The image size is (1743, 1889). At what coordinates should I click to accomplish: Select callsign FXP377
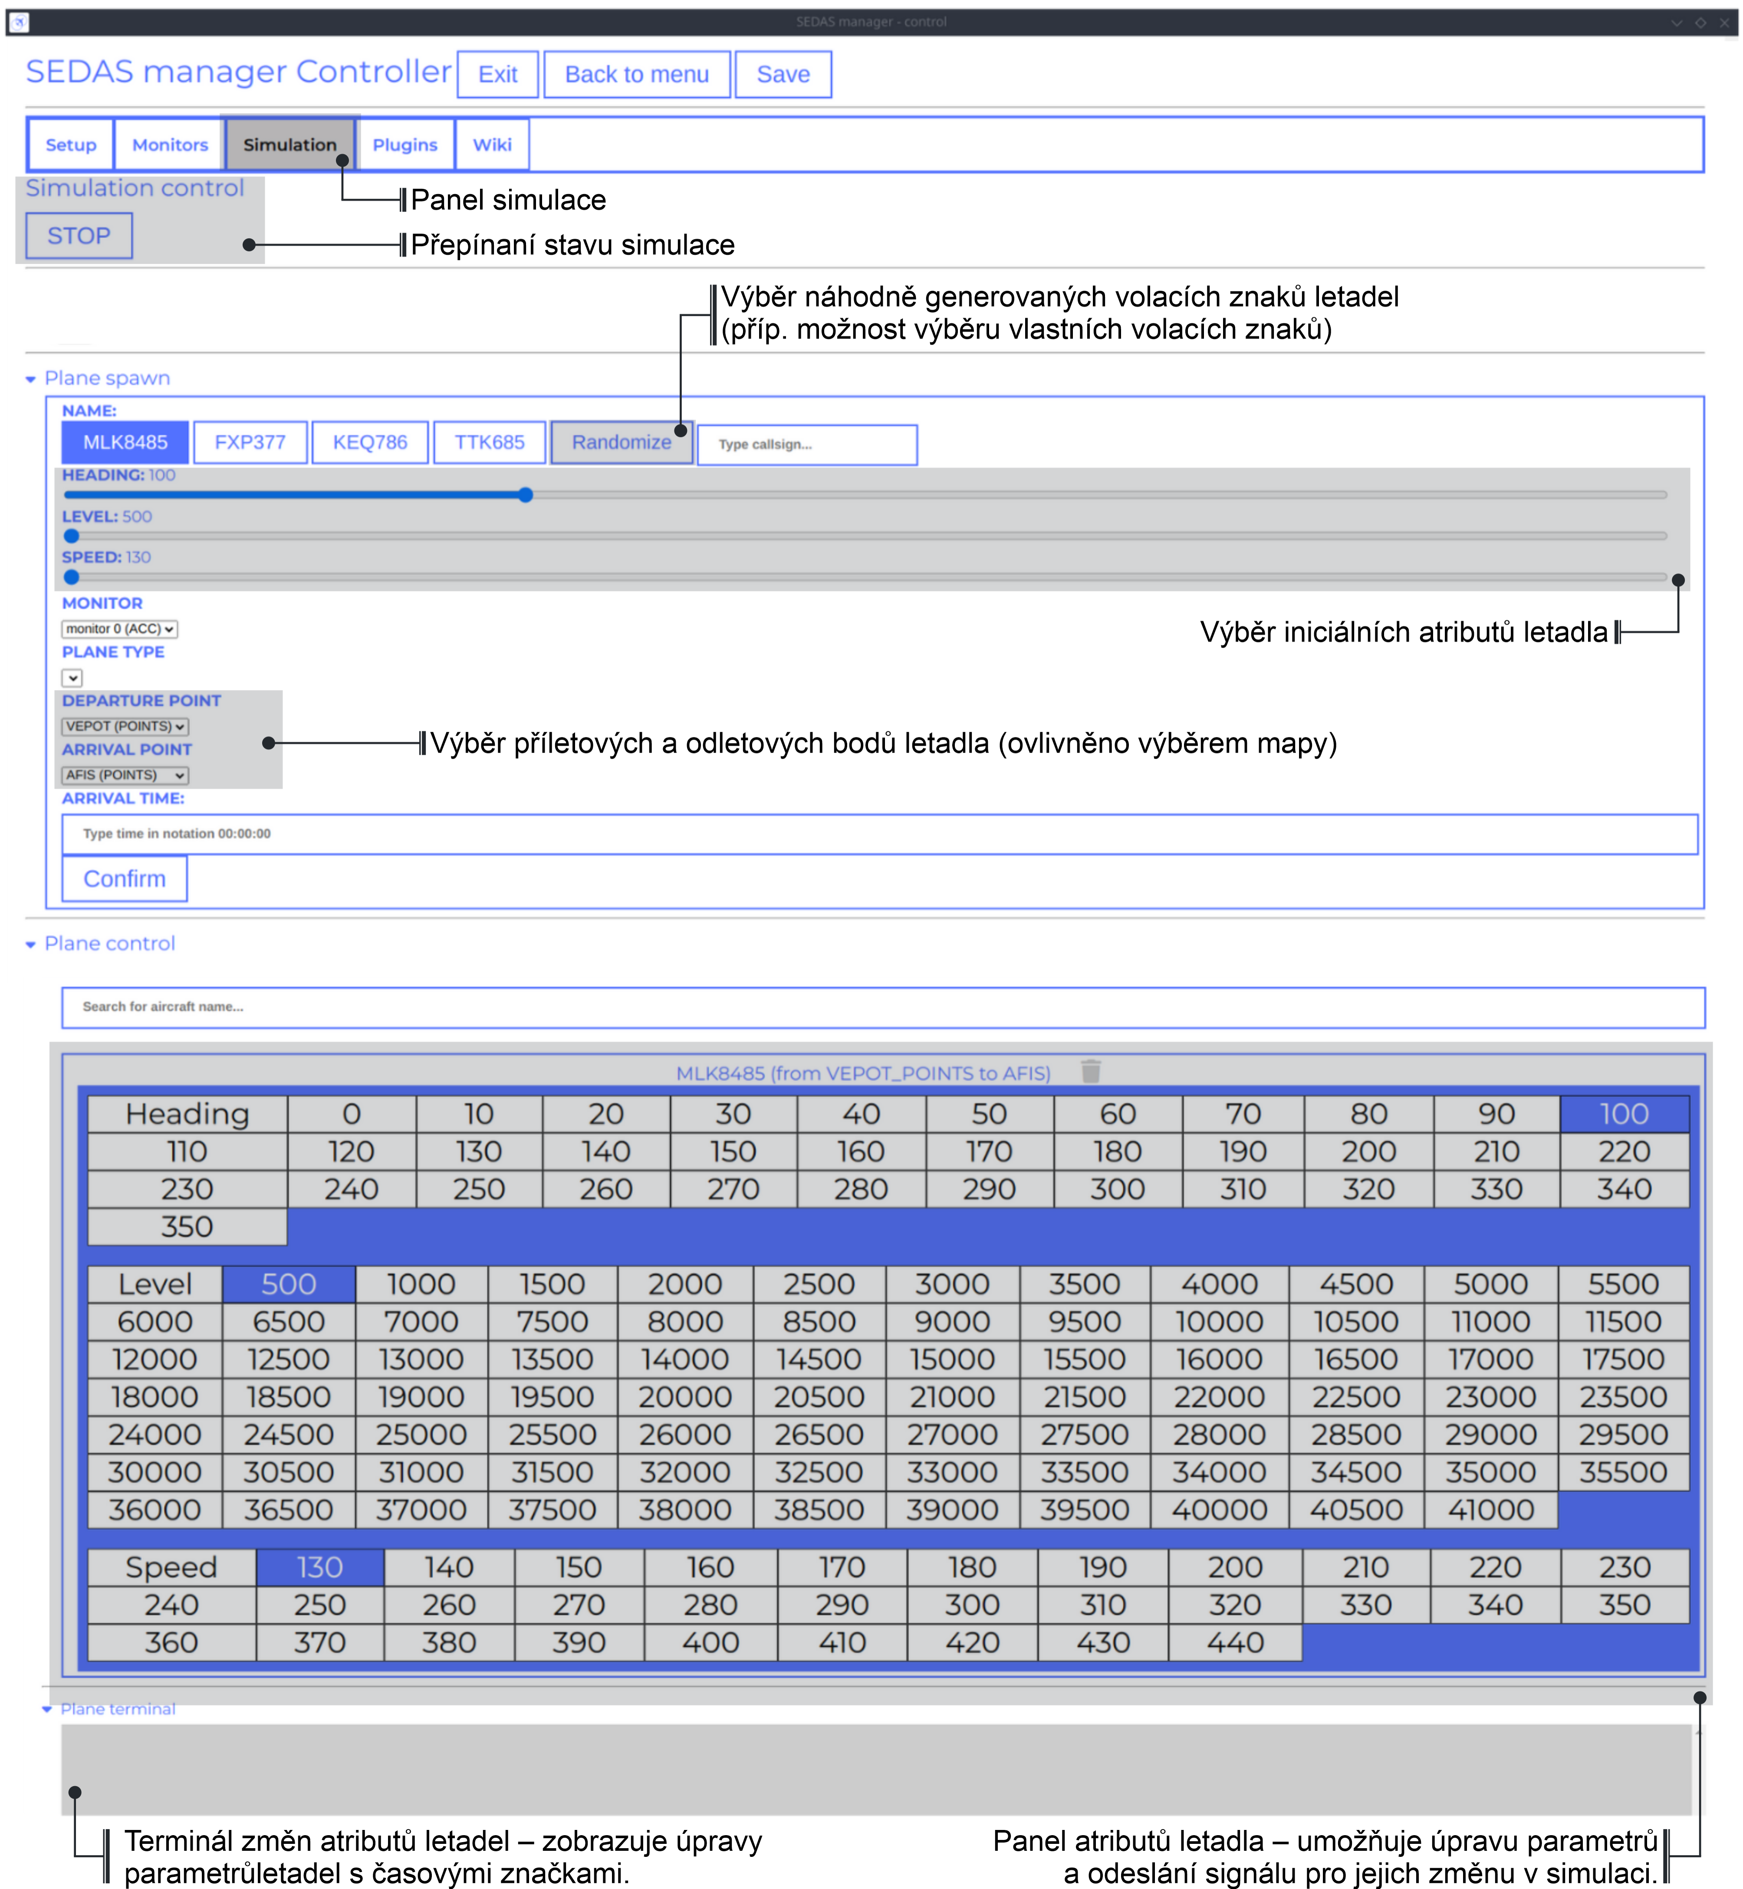tap(250, 442)
